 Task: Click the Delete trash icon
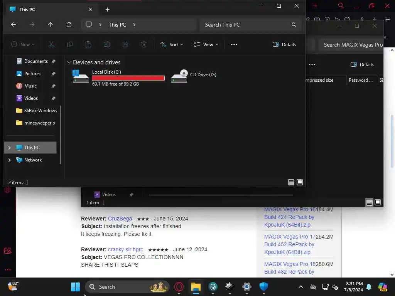[x=143, y=45]
